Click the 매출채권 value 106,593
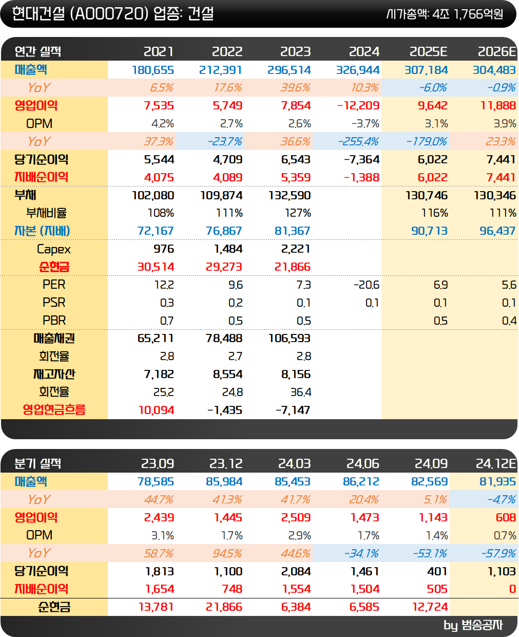519x637 pixels. pyautogui.click(x=290, y=339)
